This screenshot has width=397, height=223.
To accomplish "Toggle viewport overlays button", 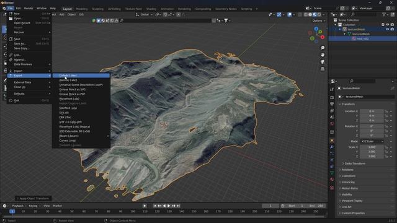I will pos(290,15).
